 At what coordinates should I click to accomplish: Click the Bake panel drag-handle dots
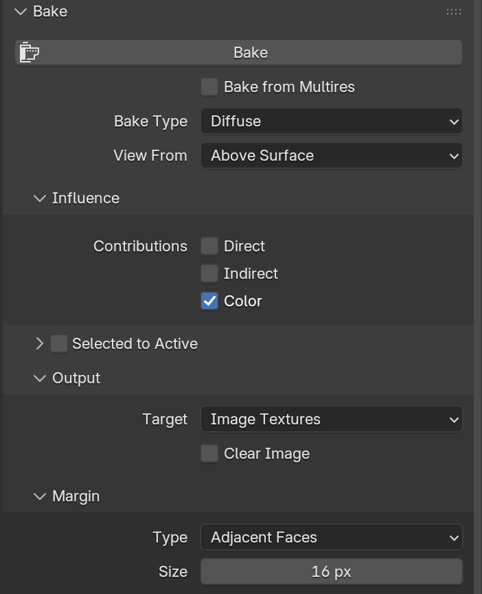[454, 12]
